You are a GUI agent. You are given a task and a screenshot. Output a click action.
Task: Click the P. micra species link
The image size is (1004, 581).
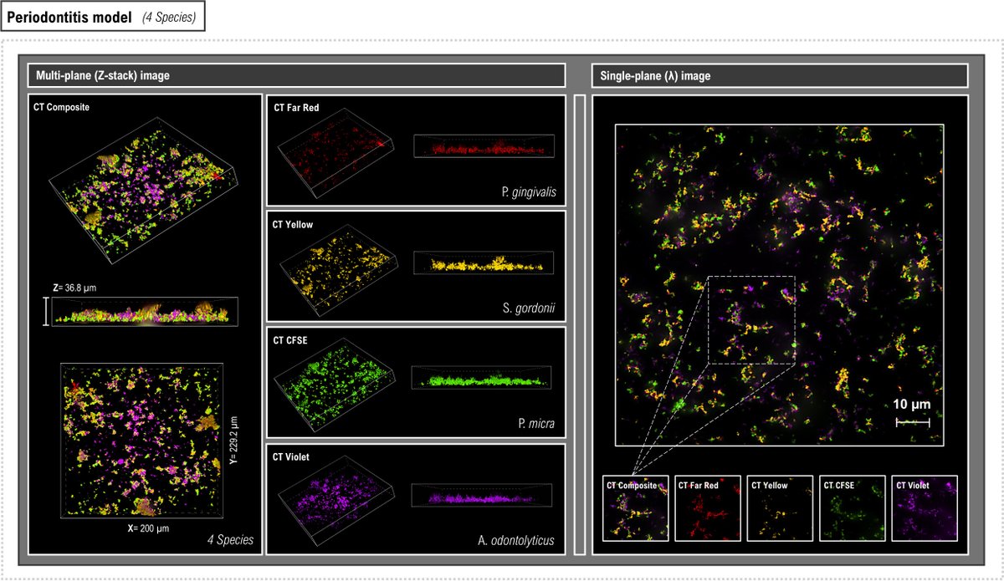click(536, 424)
